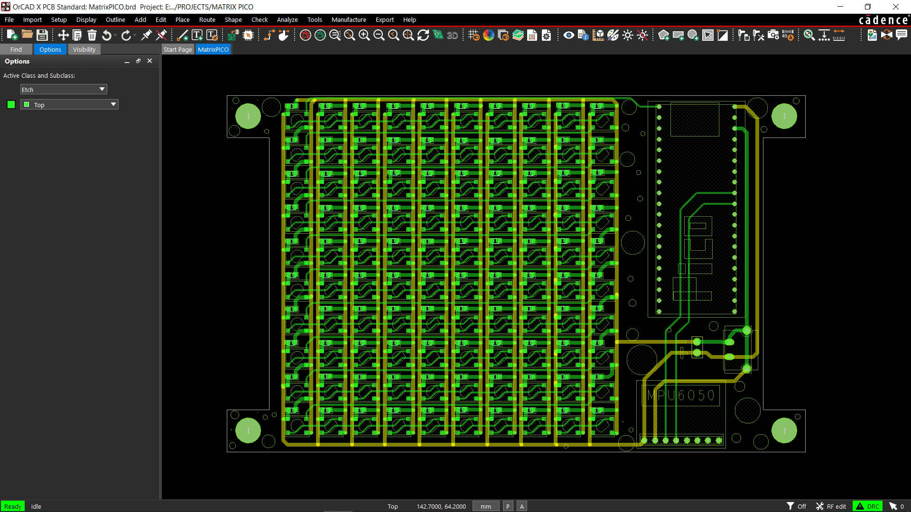Select the Slide tool icon
The height and width of the screenshot is (512, 911).
tap(284, 35)
